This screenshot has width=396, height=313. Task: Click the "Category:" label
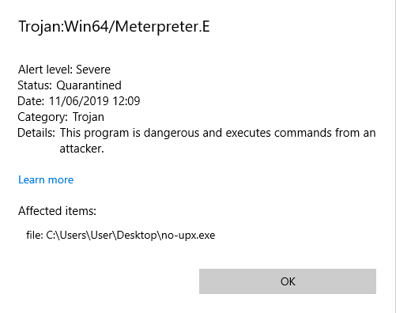coord(43,117)
